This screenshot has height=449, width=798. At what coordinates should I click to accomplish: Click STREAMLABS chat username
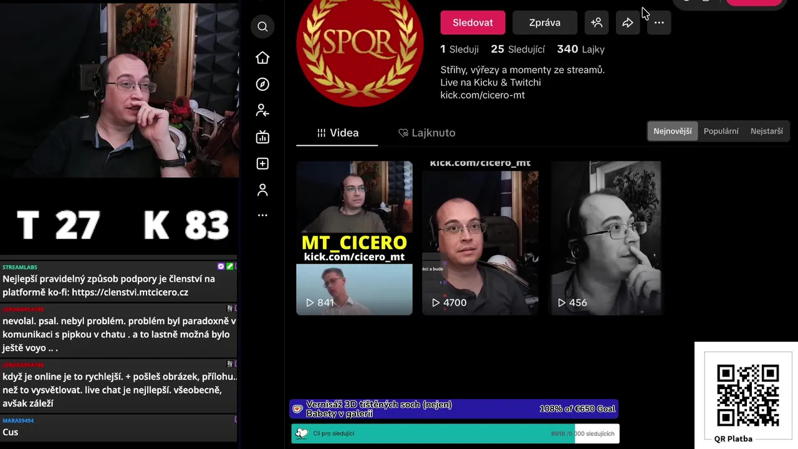pos(20,267)
